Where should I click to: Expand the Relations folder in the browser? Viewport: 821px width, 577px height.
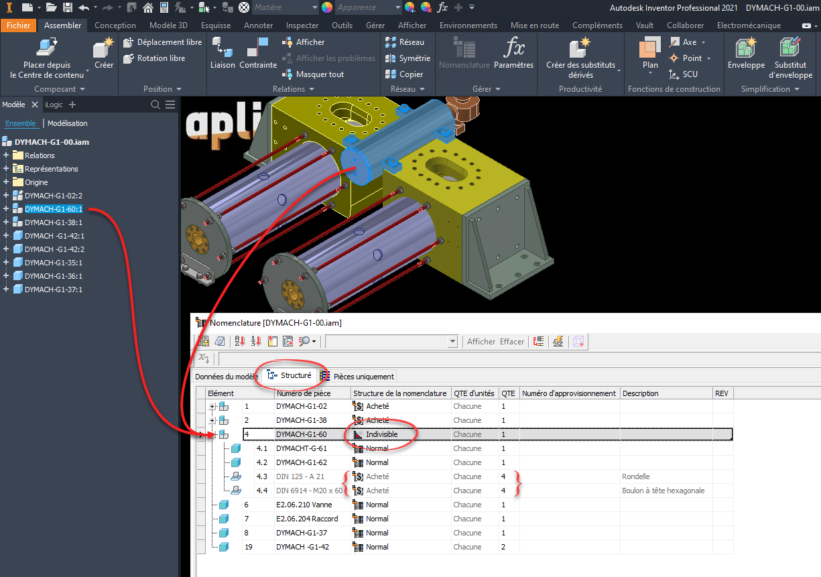(6, 155)
